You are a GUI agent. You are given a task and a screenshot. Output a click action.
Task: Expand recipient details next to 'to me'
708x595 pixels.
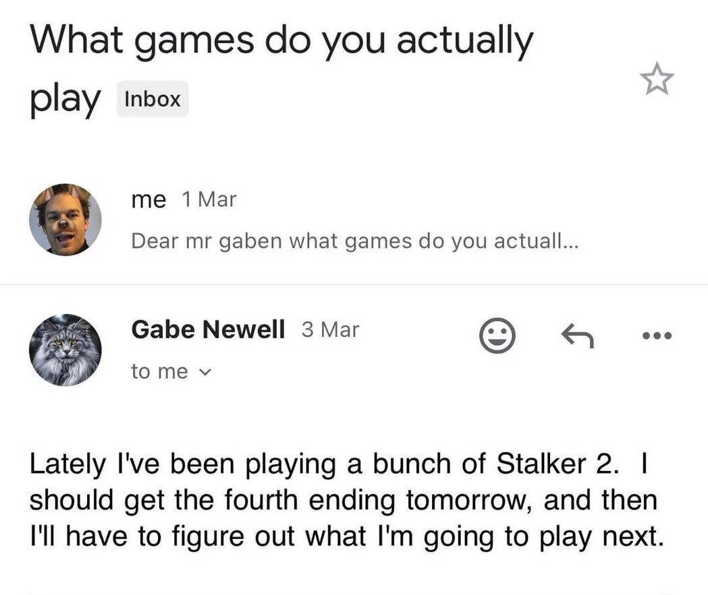205,373
